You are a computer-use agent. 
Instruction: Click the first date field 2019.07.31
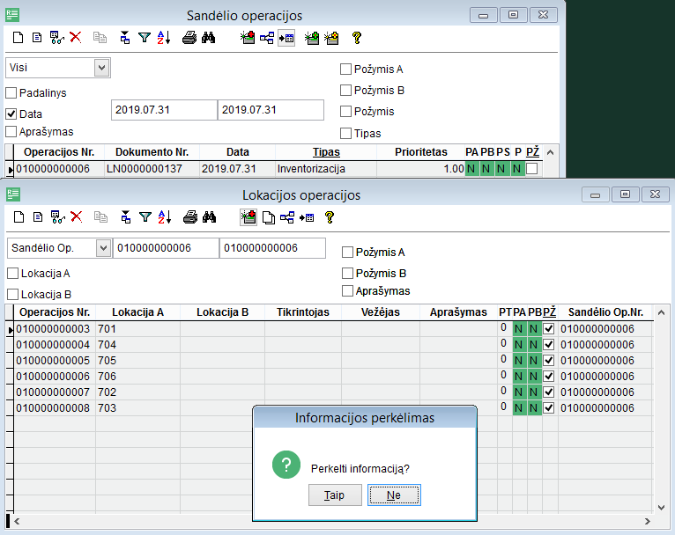tap(164, 110)
